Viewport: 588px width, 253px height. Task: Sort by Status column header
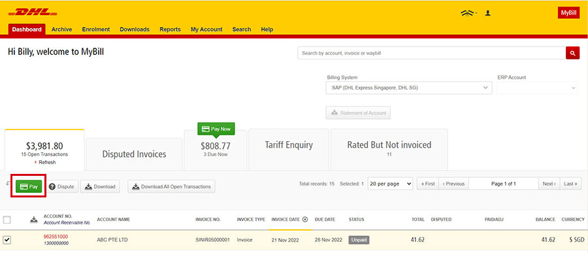[356, 220]
